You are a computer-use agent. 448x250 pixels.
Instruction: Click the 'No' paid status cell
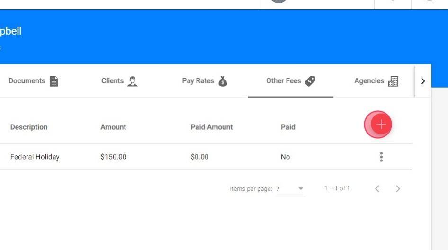tap(285, 157)
